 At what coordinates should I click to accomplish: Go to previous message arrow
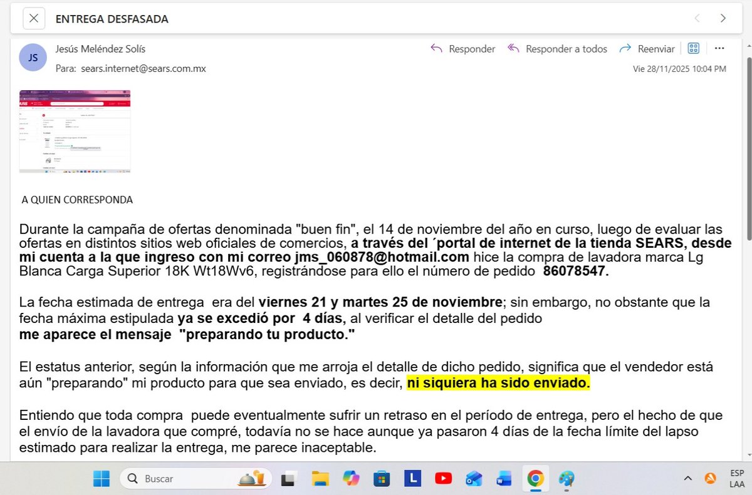pos(697,19)
